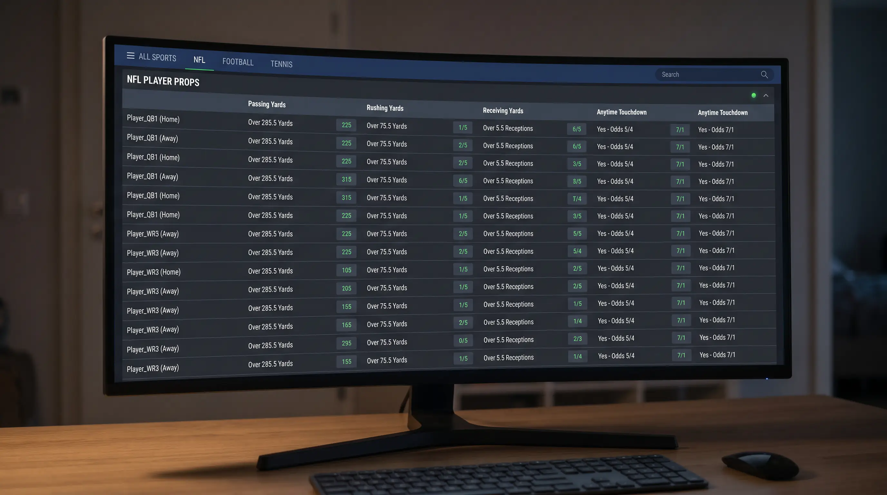
Task: Select the 165 passing yards odds button
Action: (346, 325)
